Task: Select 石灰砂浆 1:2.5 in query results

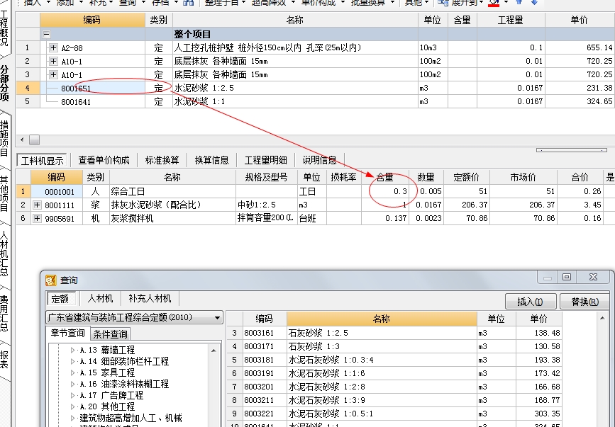Action: click(382, 333)
